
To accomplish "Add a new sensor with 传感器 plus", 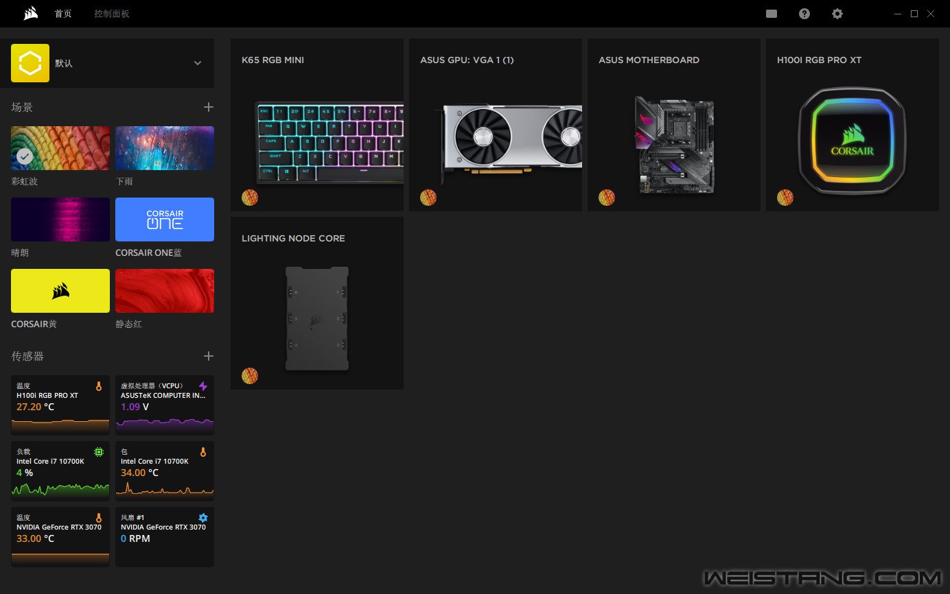I will click(209, 356).
